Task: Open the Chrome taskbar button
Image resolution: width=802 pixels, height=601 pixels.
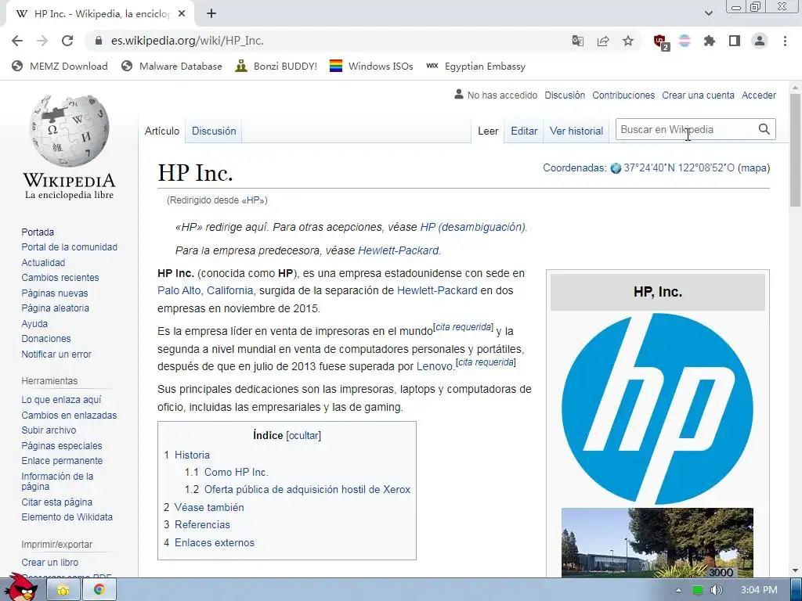Action: [99, 590]
